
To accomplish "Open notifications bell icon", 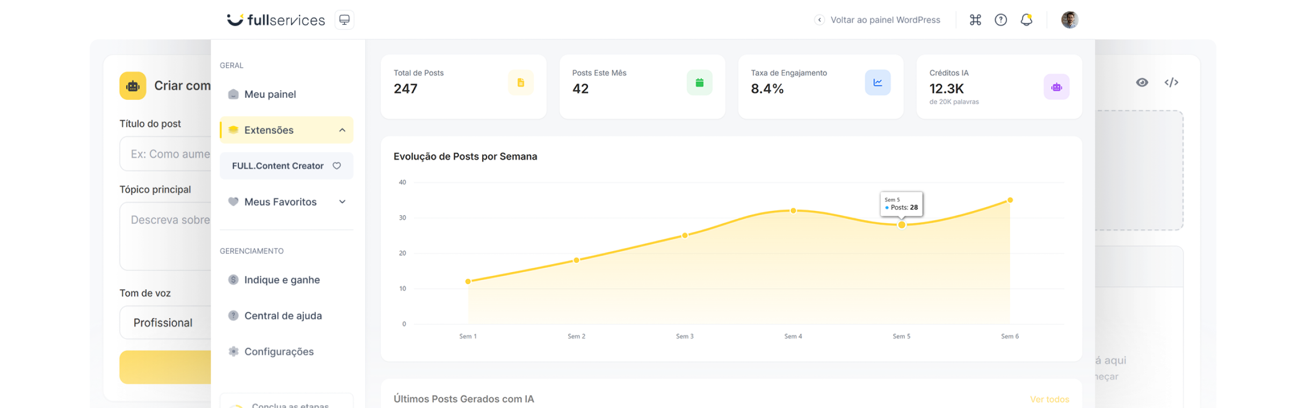I will click(1026, 20).
